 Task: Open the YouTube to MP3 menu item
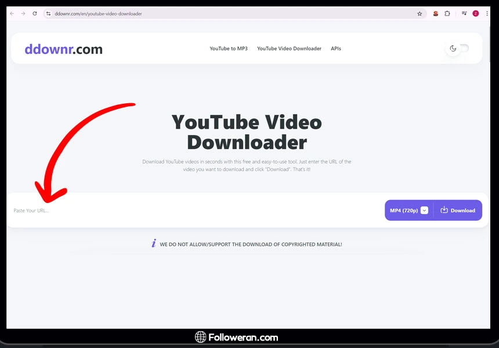[229, 49]
